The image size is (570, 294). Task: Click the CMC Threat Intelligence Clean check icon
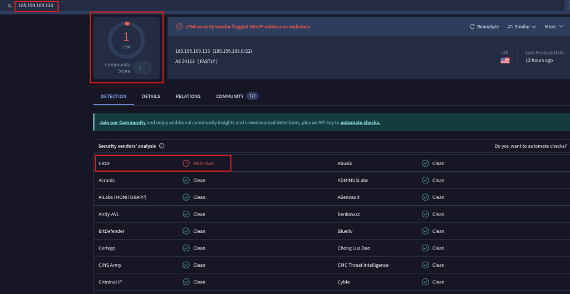pos(425,265)
